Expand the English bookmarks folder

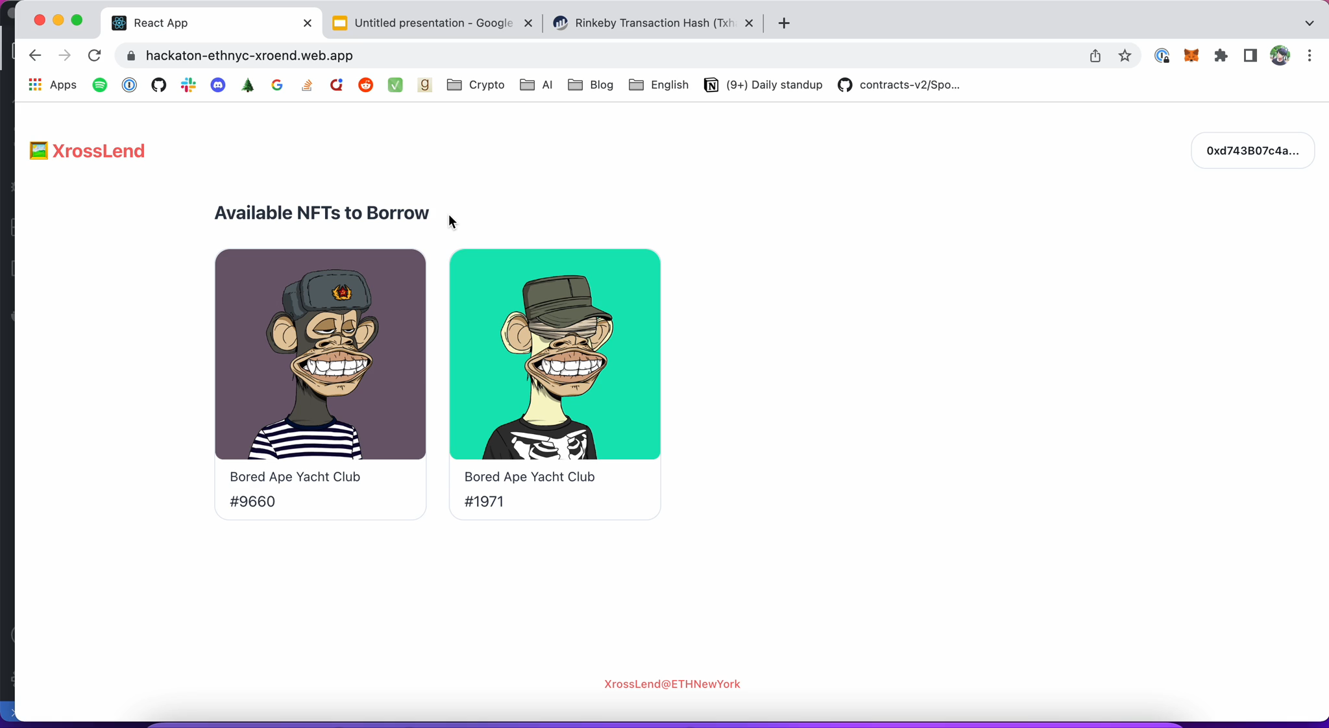pyautogui.click(x=659, y=85)
